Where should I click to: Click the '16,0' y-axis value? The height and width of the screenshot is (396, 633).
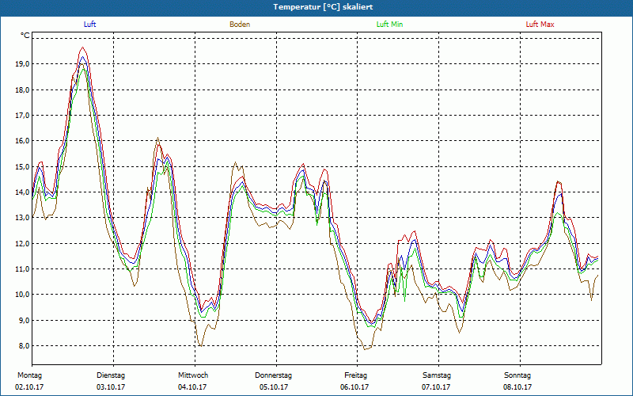pos(23,141)
